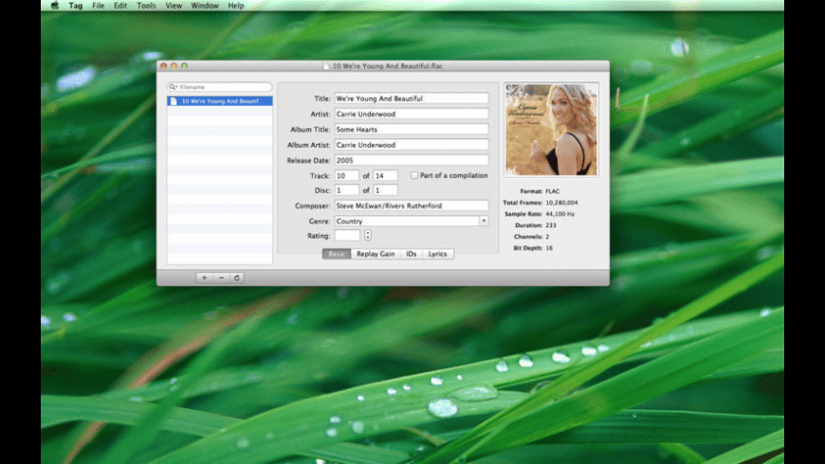The height and width of the screenshot is (464, 825).
Task: Click the Title field
Action: [x=412, y=98]
